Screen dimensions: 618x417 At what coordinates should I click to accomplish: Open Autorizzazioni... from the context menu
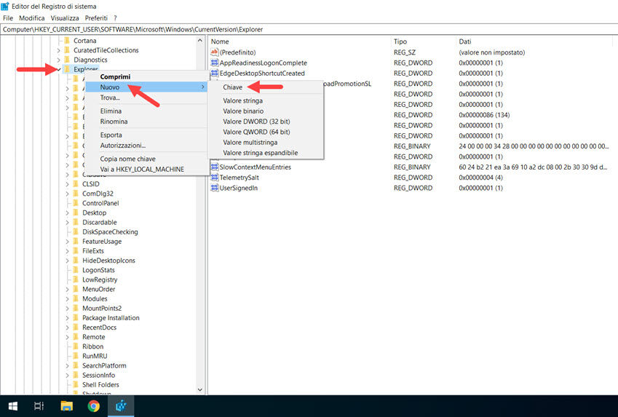coord(146,145)
